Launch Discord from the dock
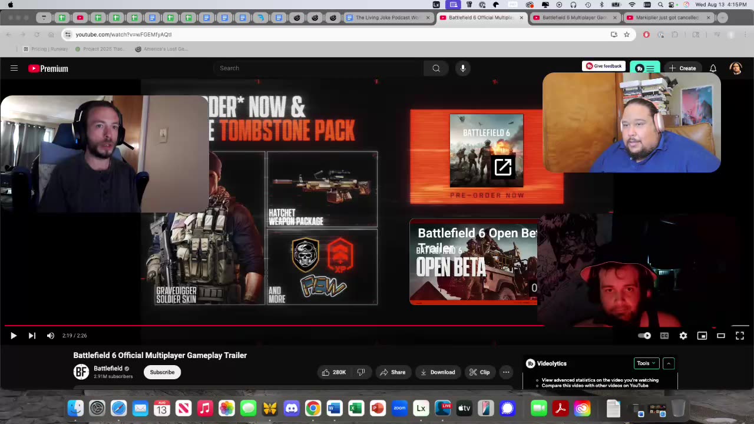The height and width of the screenshot is (424, 754). pyautogui.click(x=292, y=408)
